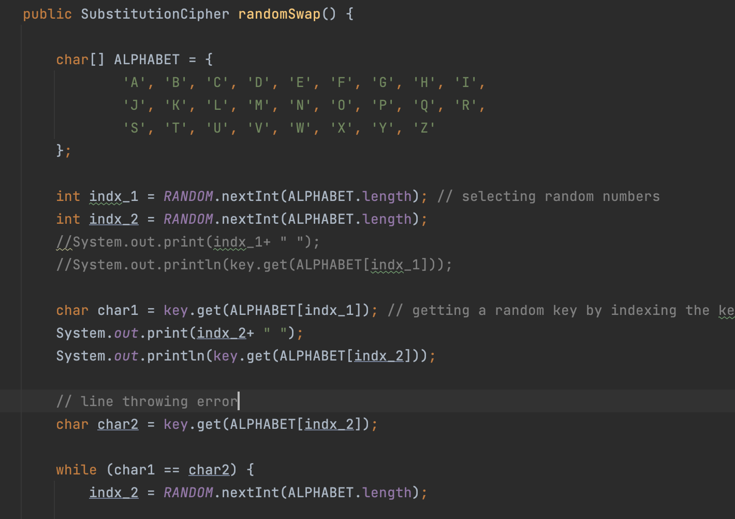The width and height of the screenshot is (735, 519).
Task: Click indx_2 assignment inside the while loop
Action: [113, 493]
